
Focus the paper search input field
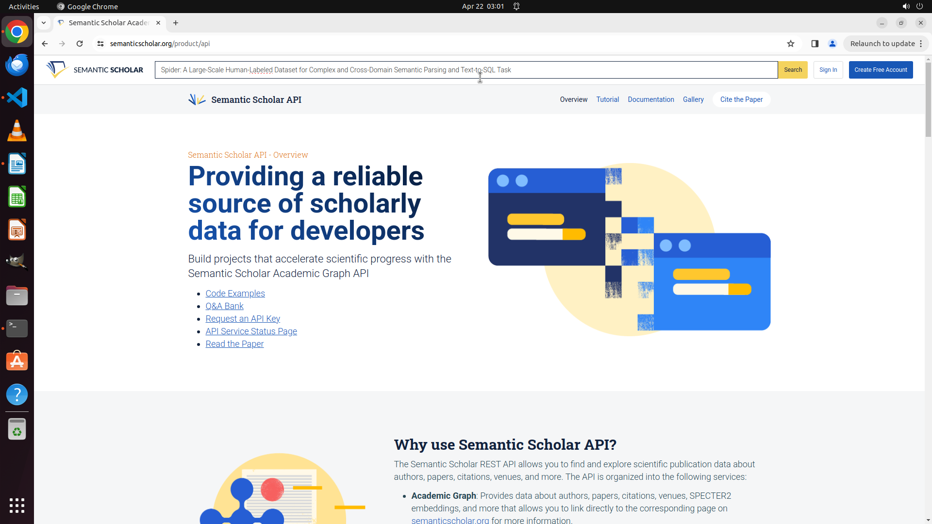pos(466,70)
